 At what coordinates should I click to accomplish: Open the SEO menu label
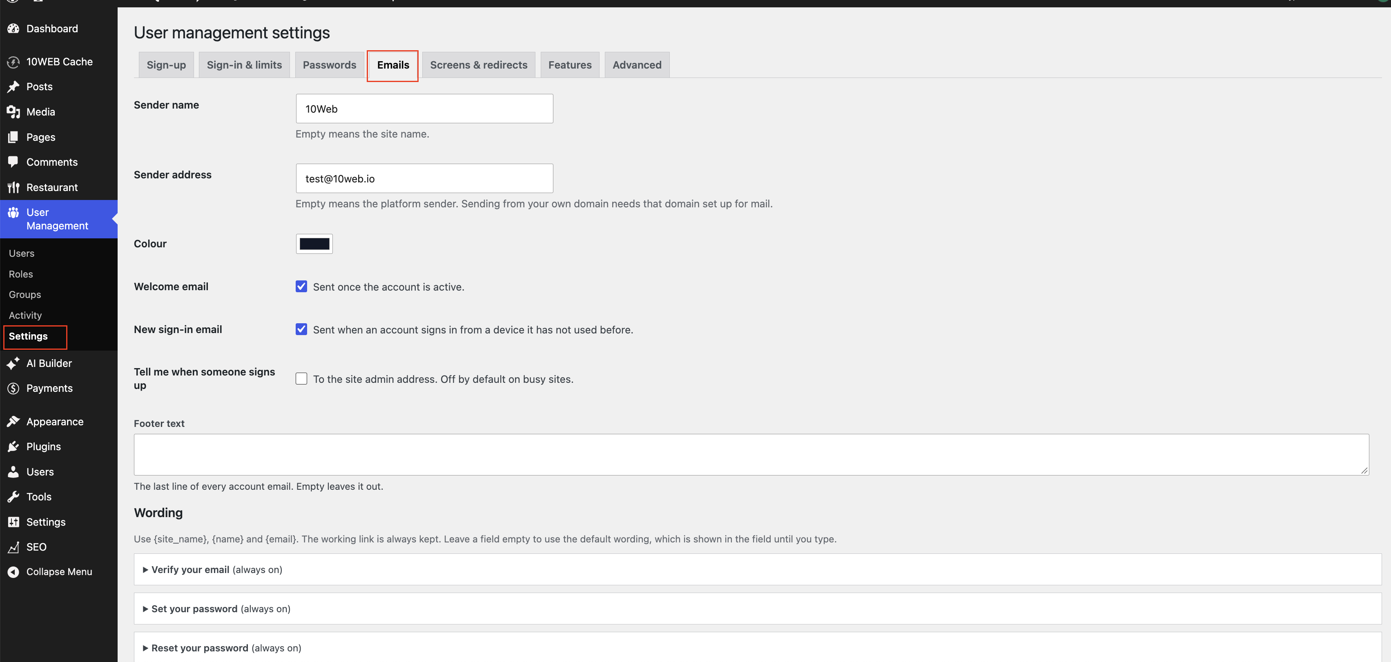coord(36,547)
